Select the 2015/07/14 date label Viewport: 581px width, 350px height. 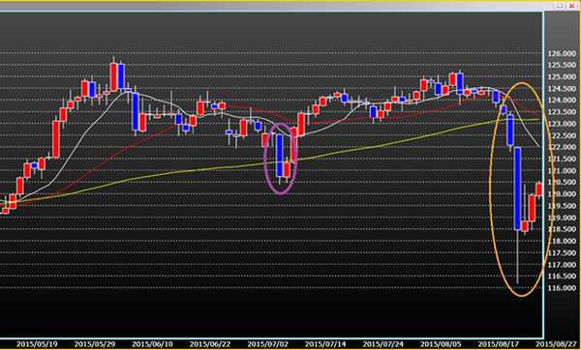pos(325,344)
